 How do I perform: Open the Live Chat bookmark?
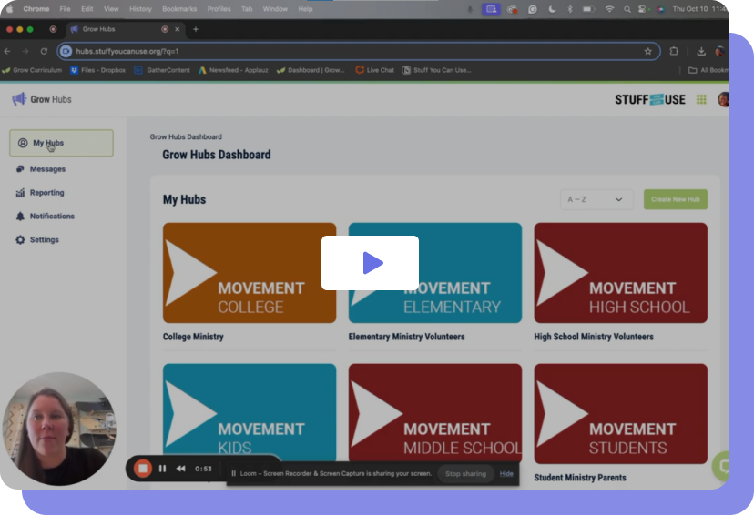[x=374, y=70]
